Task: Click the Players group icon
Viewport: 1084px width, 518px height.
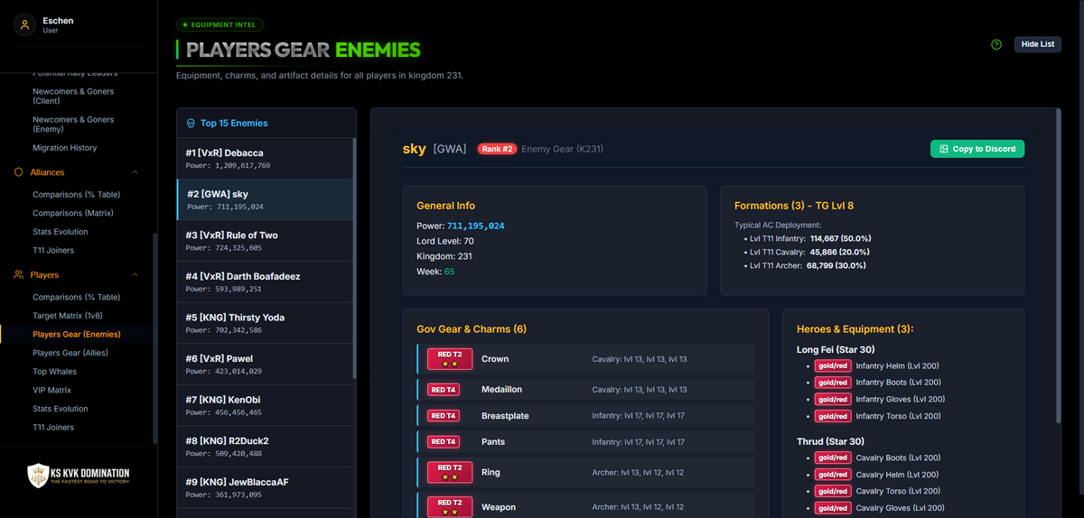Action: click(x=18, y=274)
